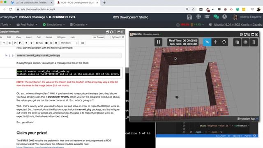Open the Jupyter Kernel menu
Screen dimensions: 263x148
49,37
